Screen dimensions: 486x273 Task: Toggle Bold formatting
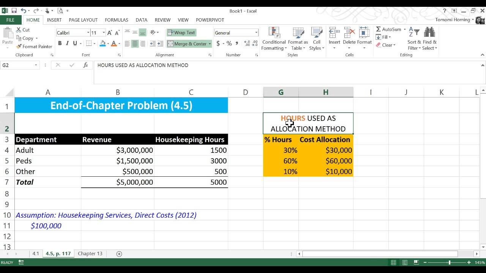point(60,44)
